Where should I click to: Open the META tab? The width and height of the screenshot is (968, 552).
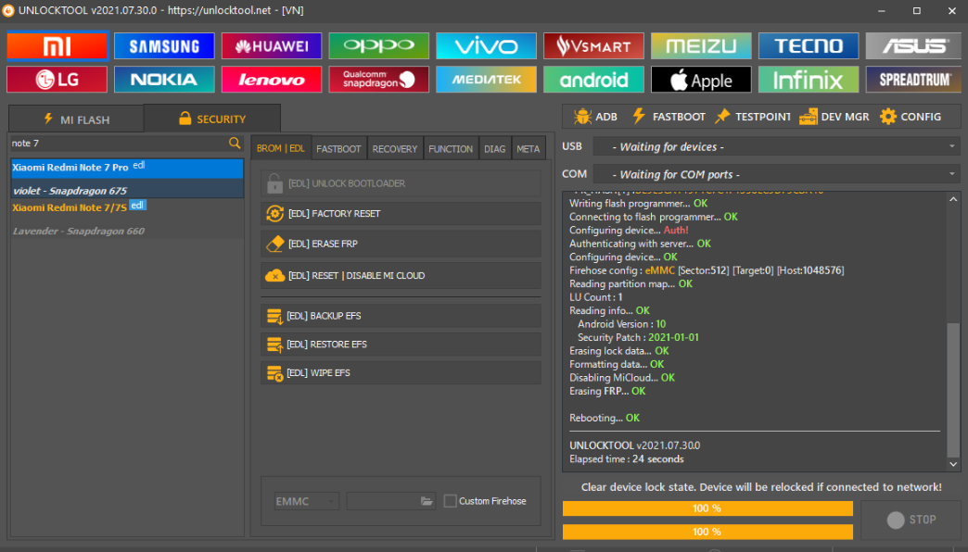528,149
